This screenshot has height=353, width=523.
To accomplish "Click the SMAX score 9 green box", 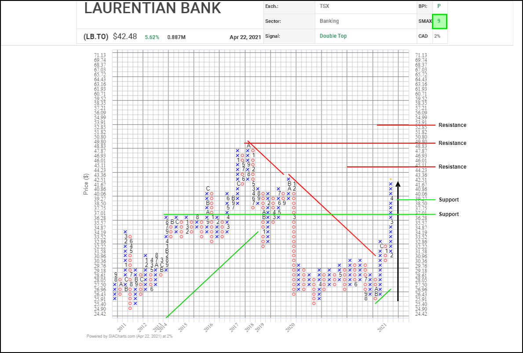I will pyautogui.click(x=439, y=21).
